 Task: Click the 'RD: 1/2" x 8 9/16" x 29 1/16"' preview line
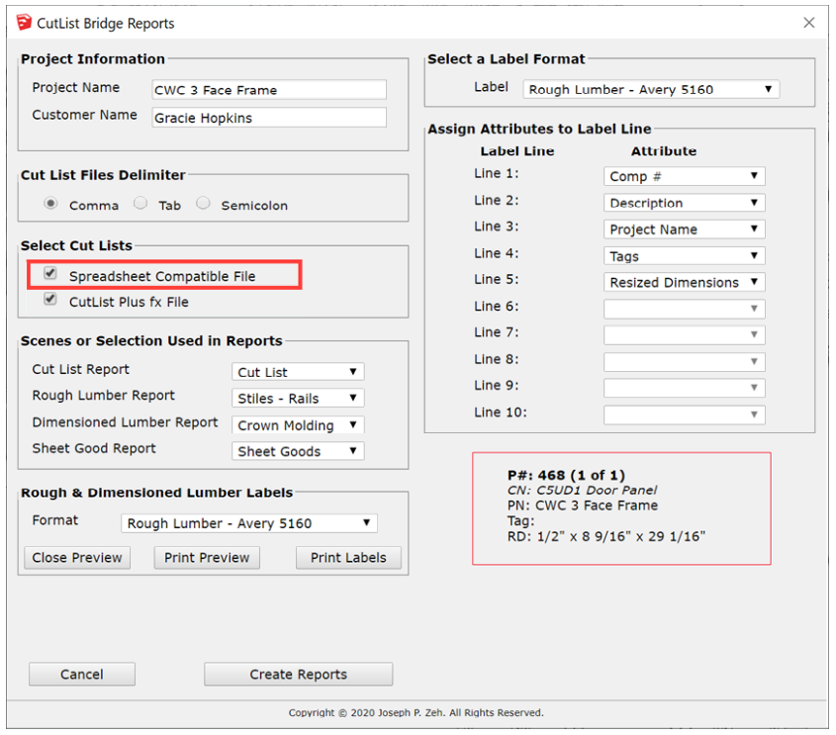[606, 536]
